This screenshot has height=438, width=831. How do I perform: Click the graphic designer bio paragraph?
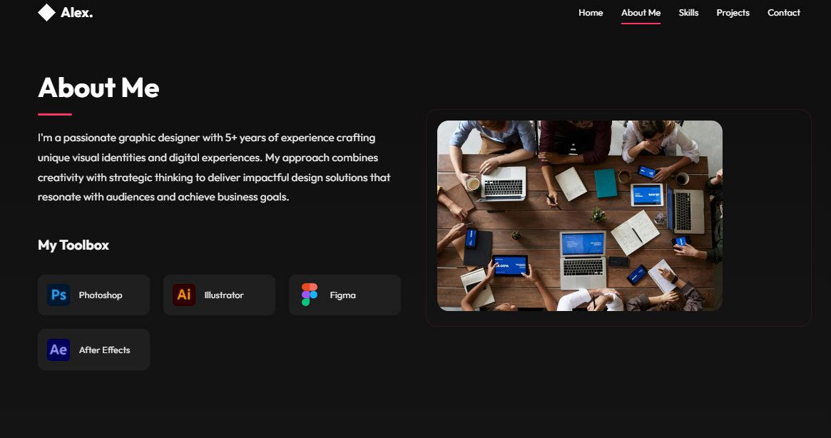point(214,167)
